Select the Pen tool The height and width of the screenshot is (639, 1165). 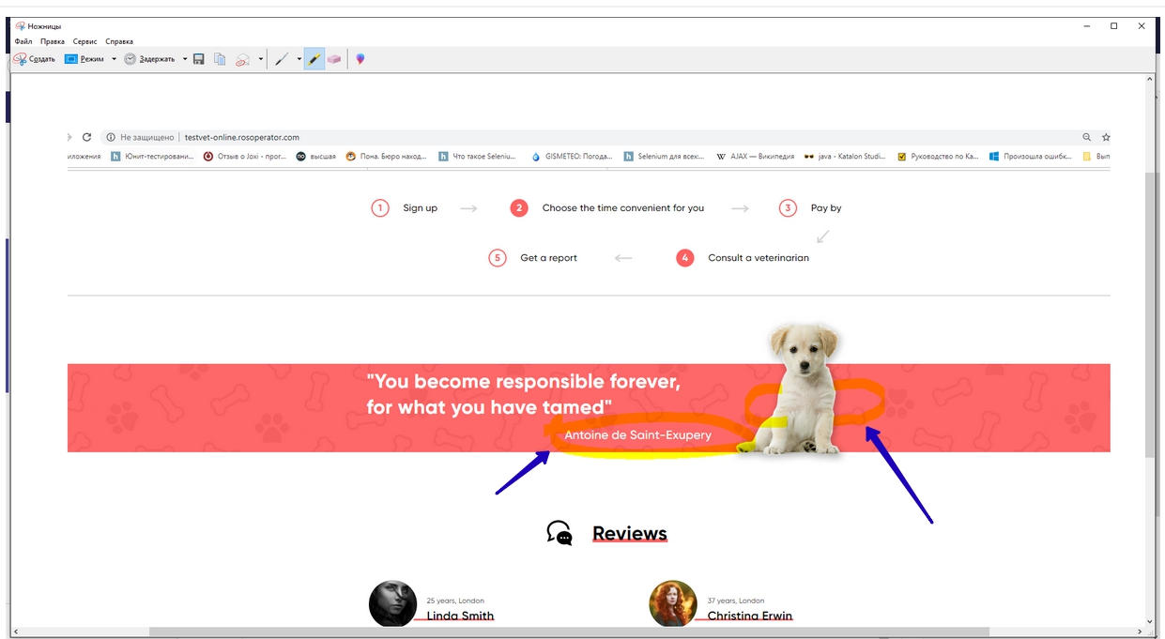[281, 59]
